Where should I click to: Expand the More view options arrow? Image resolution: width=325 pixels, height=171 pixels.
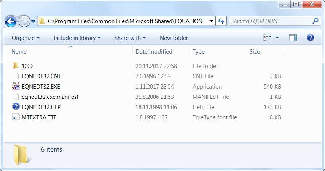[277, 38]
